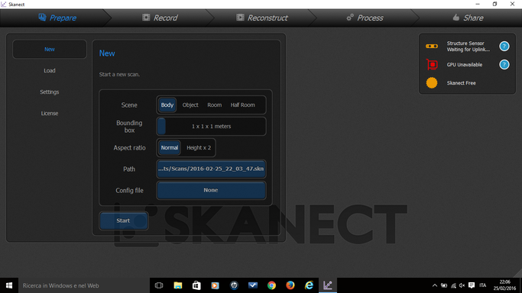Image resolution: width=522 pixels, height=293 pixels.
Task: Choose the Object scene option
Action: pos(190,105)
